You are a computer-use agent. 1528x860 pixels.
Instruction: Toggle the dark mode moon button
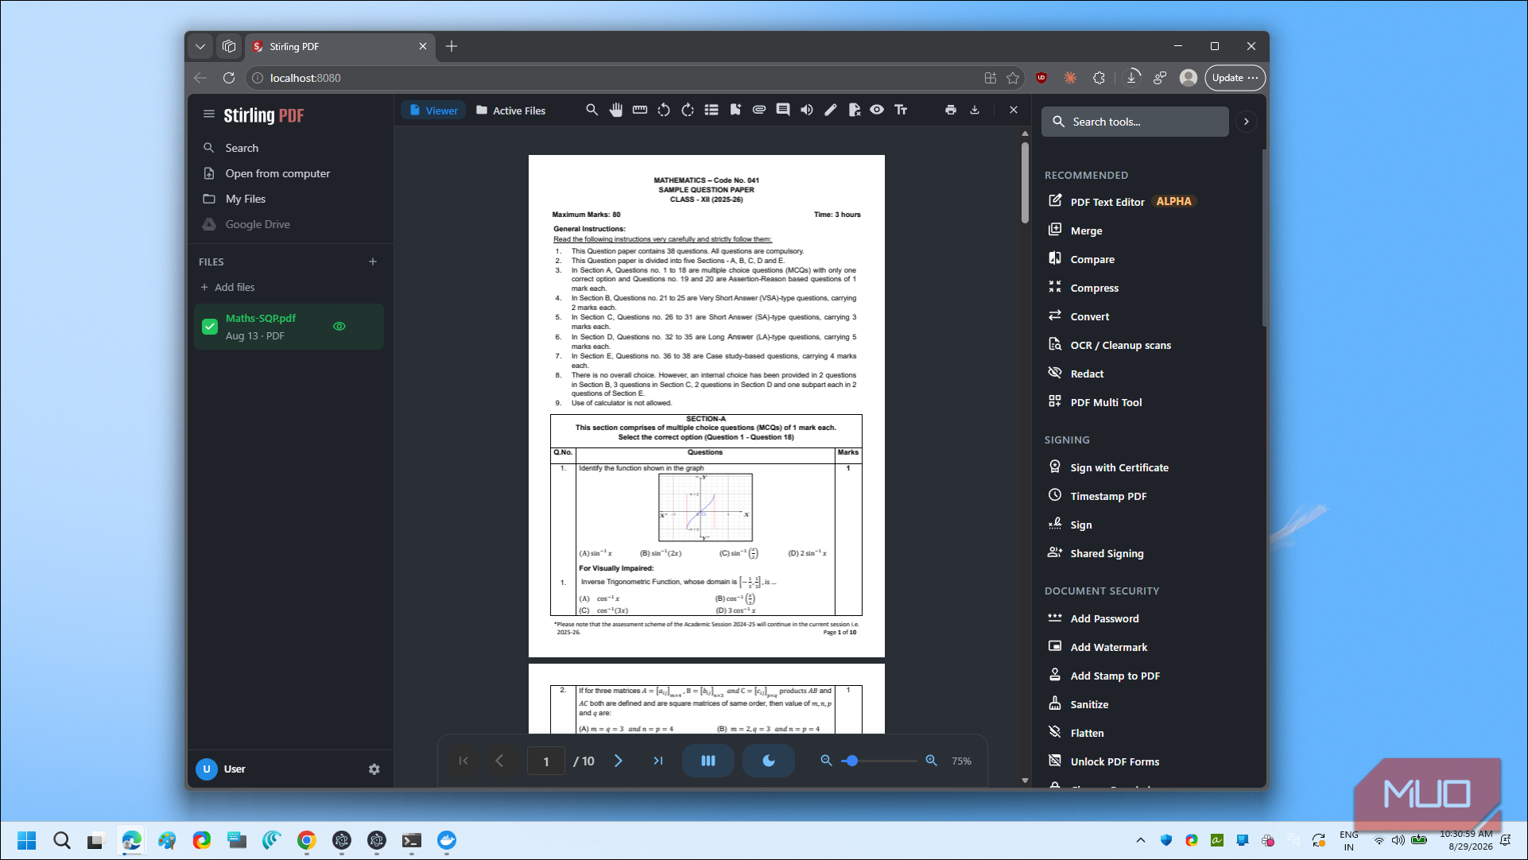click(x=769, y=761)
